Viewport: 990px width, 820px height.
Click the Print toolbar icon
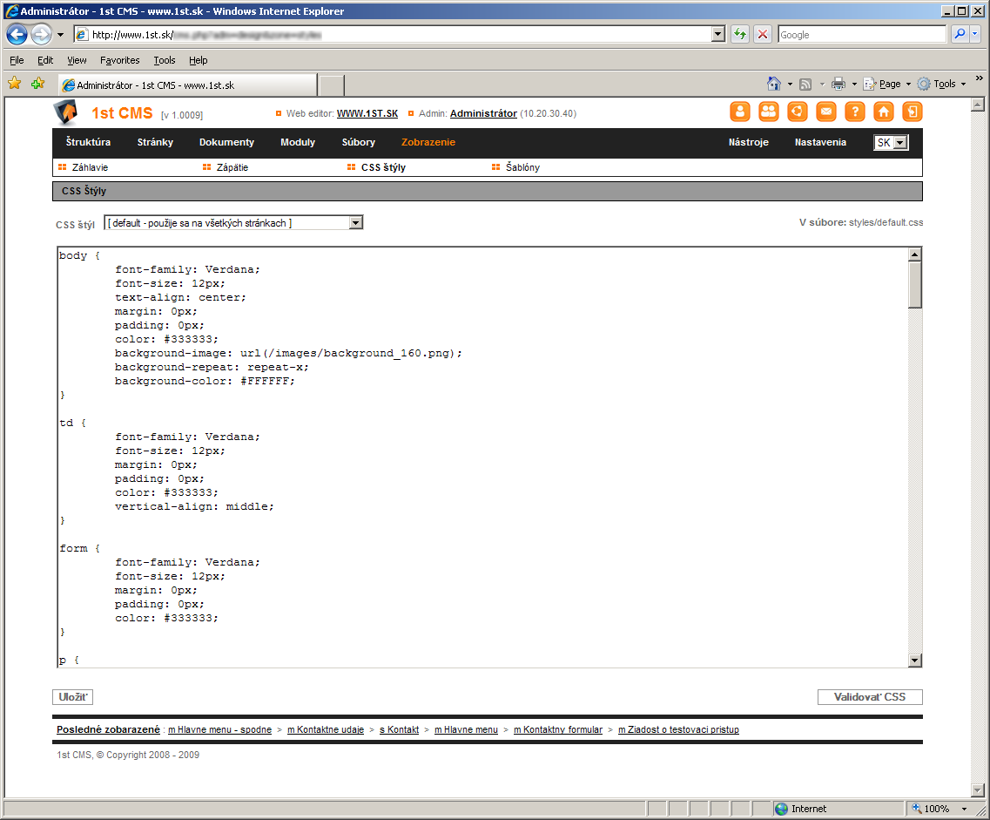(838, 84)
